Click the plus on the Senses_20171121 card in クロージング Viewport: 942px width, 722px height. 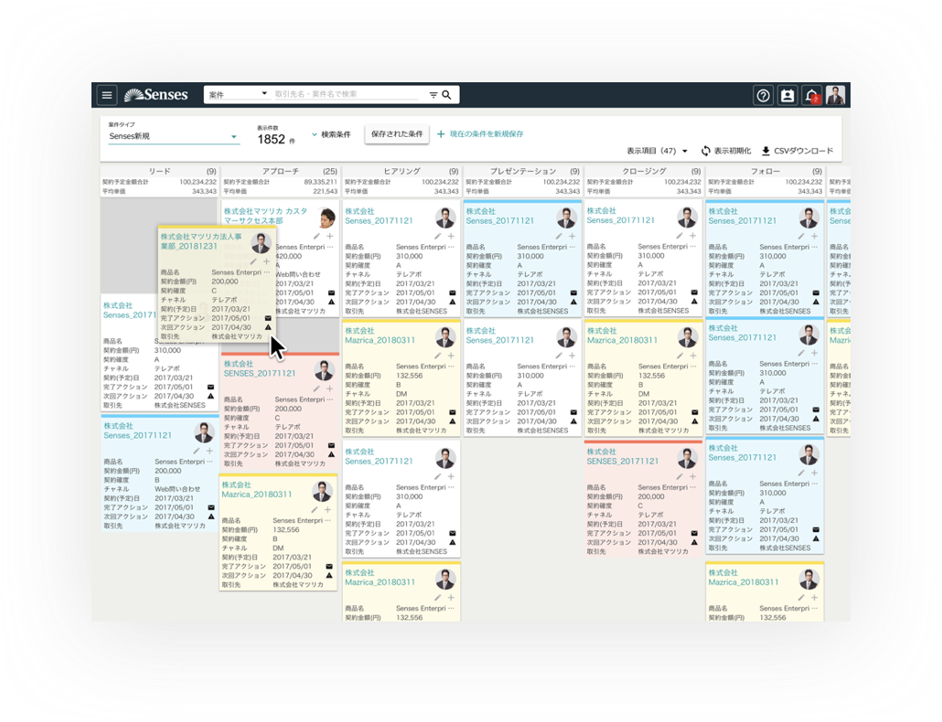tap(692, 236)
